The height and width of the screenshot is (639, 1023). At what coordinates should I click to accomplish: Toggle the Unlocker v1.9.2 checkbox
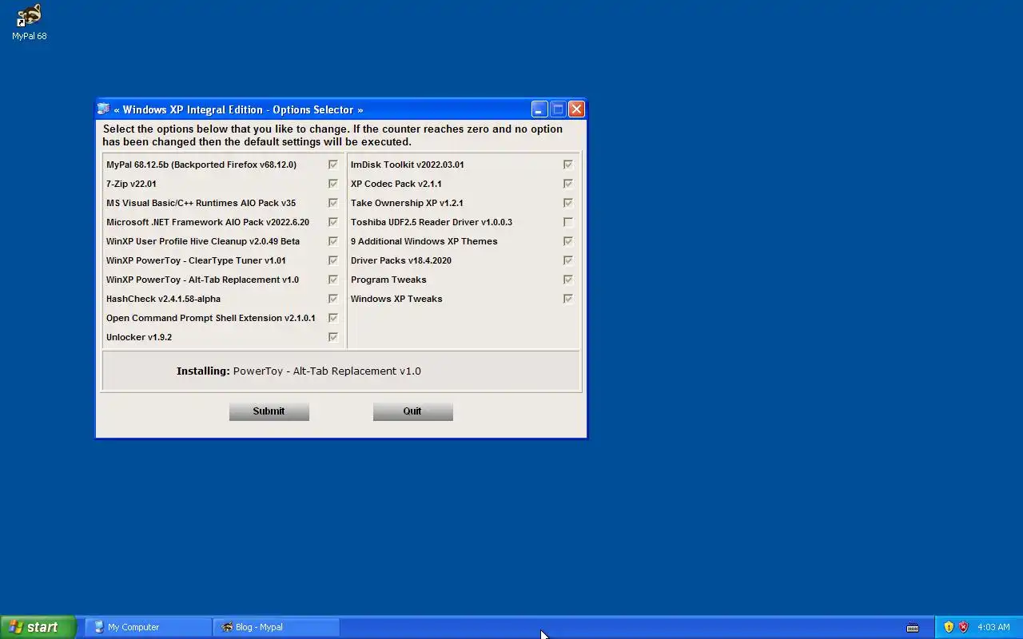coord(333,337)
